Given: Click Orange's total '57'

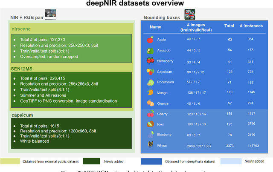Looking at the screenshot, I should coord(230,103).
